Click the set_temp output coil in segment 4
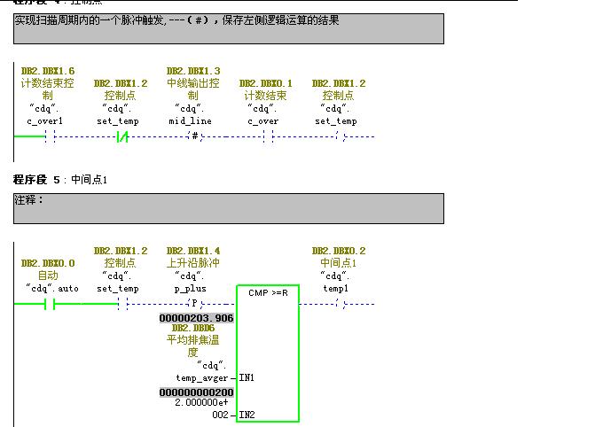This screenshot has height=427, width=603. [x=341, y=136]
